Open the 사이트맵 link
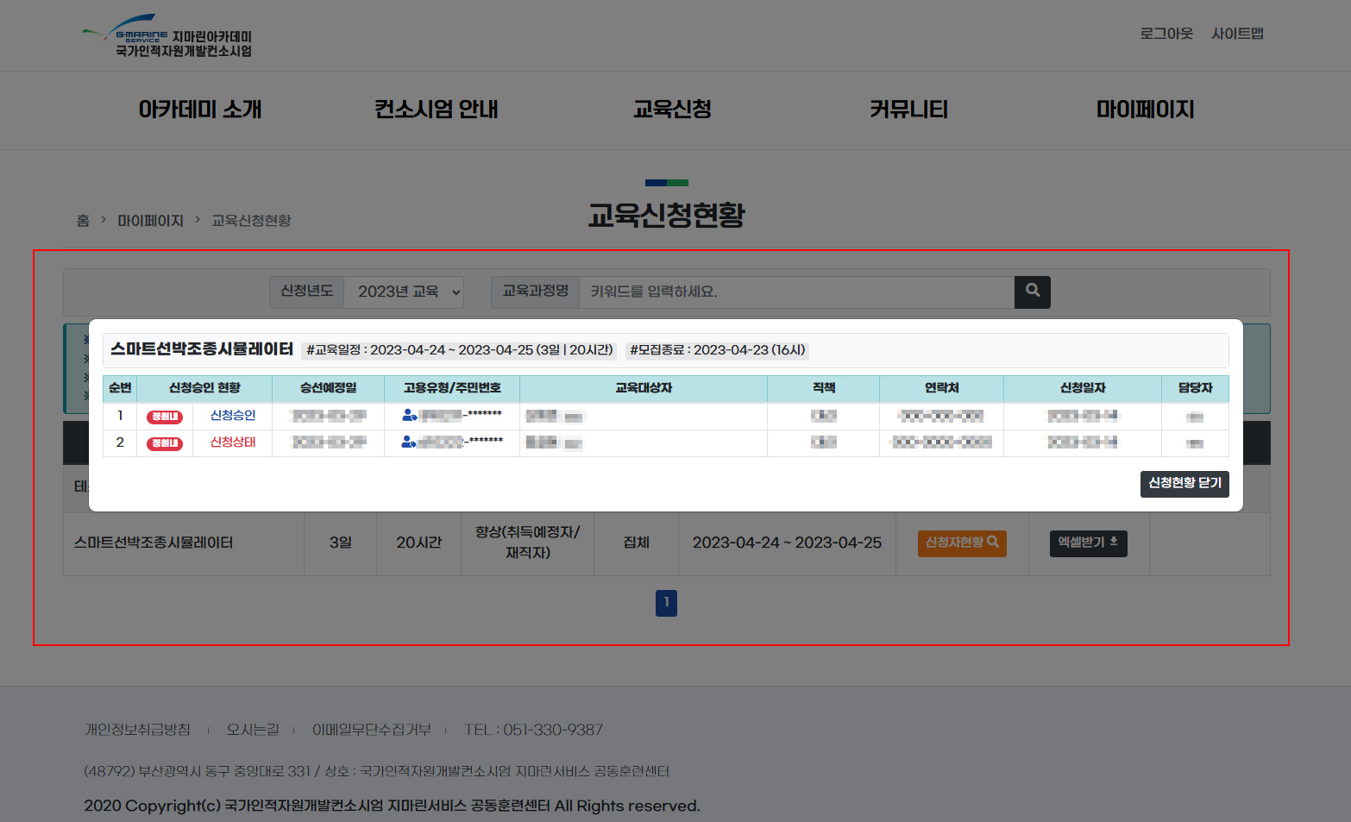The height and width of the screenshot is (822, 1351). point(1237,34)
